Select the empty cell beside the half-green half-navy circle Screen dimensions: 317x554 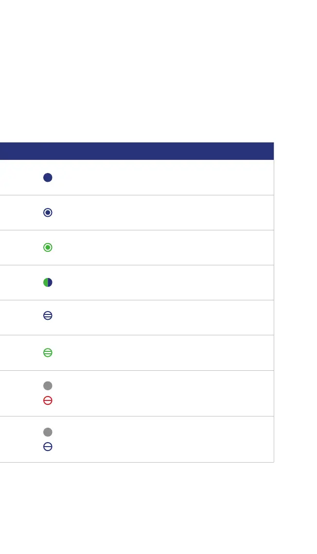(162, 282)
